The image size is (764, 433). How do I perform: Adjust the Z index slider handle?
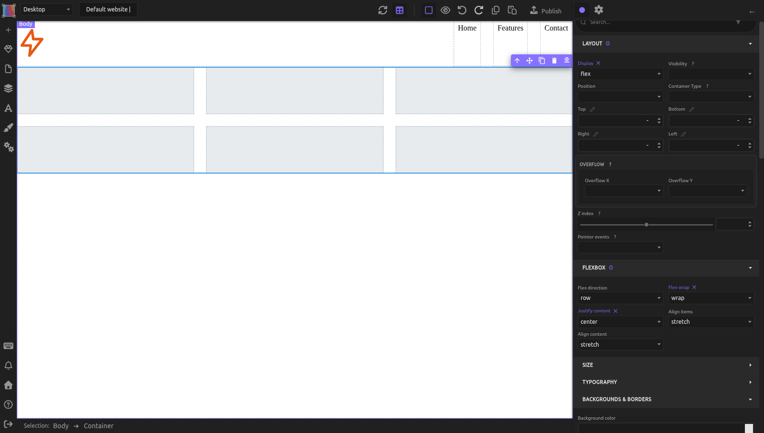(647, 225)
